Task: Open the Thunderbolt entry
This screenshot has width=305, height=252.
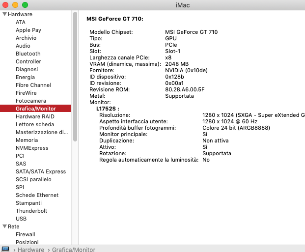Action: pos(31,211)
